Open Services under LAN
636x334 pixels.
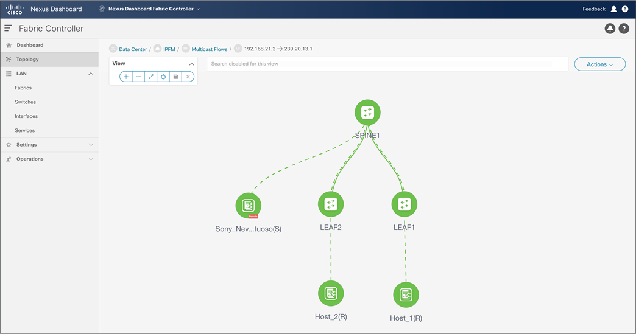25,130
